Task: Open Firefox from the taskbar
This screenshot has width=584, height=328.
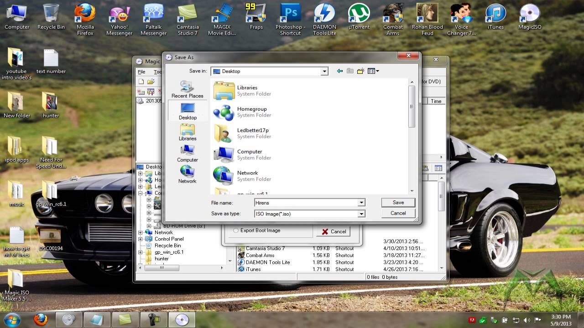Action: point(41,319)
